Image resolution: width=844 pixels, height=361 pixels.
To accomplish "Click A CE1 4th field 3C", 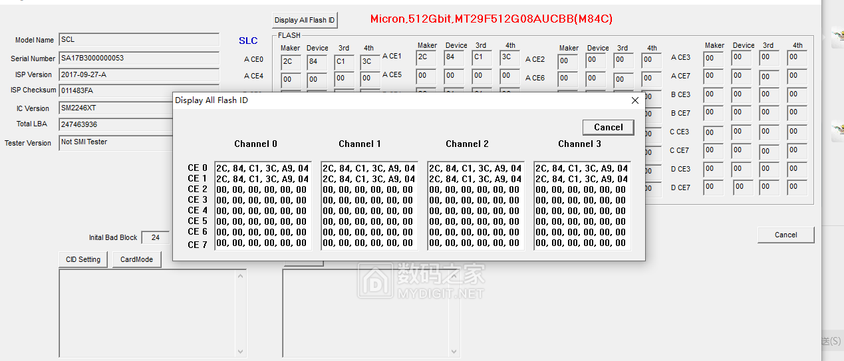I will coord(509,57).
